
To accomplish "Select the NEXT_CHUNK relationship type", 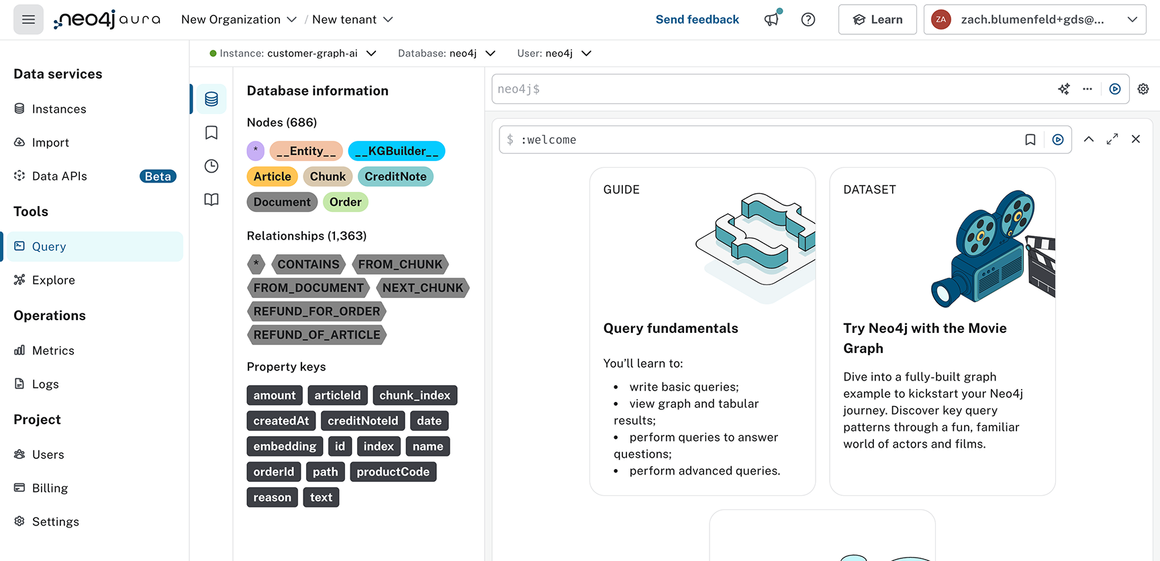I will point(423,288).
